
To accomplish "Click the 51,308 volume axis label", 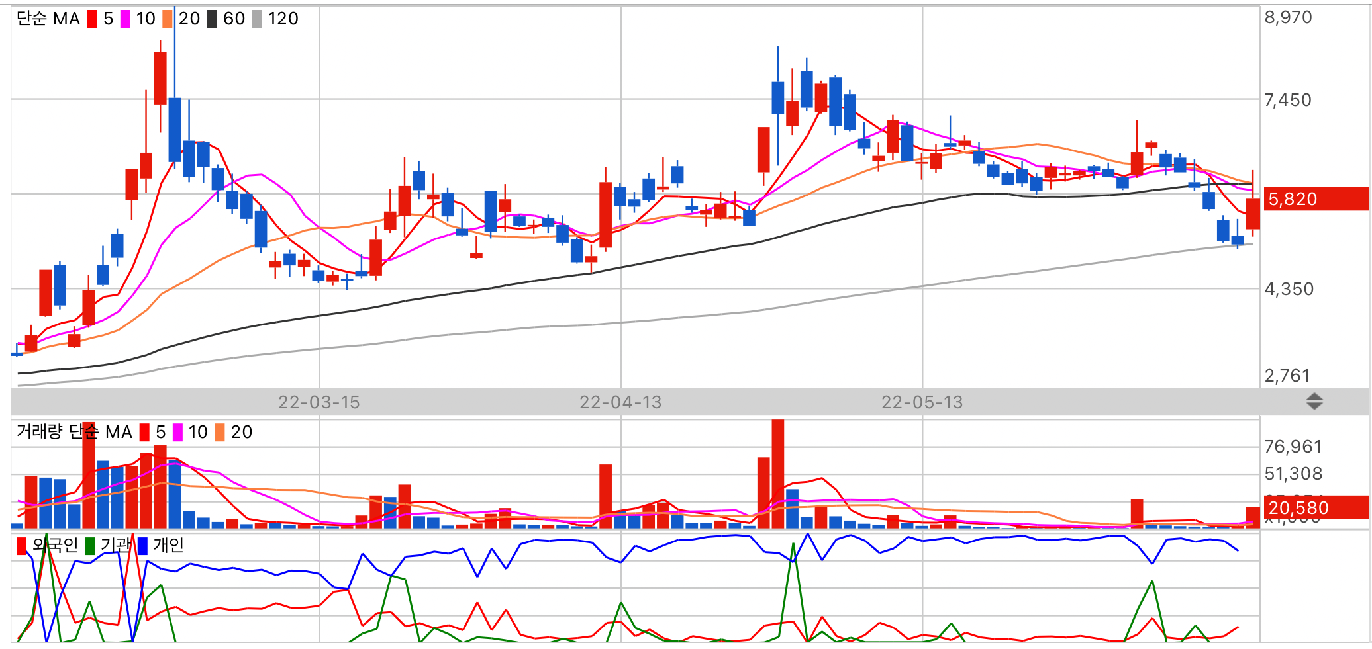I will (x=1293, y=474).
